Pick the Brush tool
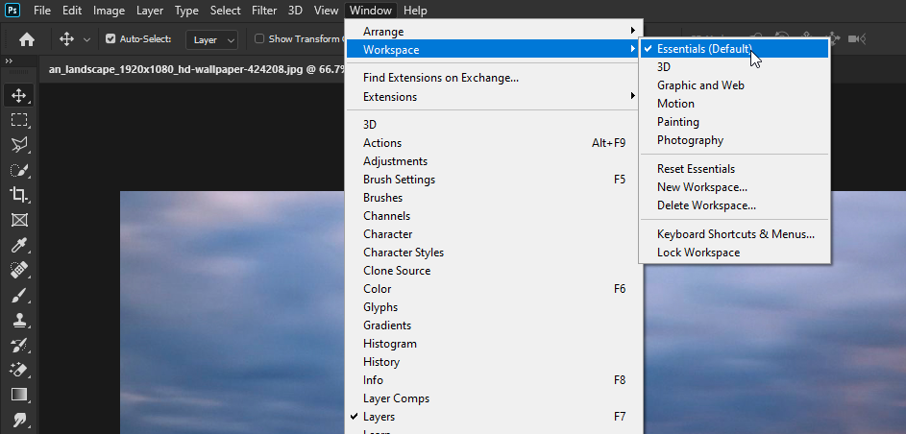Image resolution: width=906 pixels, height=434 pixels. 18,295
